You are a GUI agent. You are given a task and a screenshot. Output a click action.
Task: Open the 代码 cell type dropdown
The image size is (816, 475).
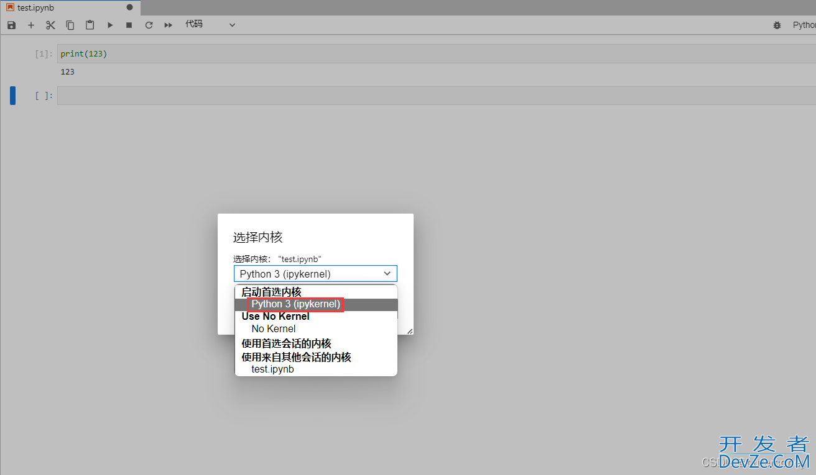click(210, 25)
